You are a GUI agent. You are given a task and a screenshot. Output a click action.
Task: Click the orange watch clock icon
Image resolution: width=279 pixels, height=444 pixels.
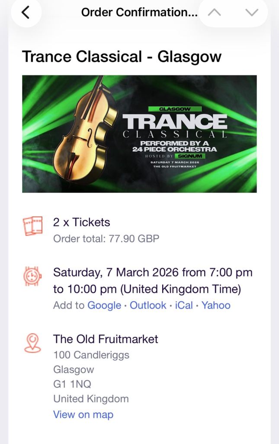pos(33,276)
